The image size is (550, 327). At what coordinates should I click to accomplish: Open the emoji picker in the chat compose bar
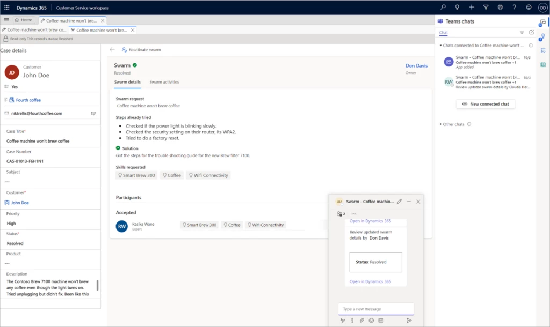click(371, 320)
